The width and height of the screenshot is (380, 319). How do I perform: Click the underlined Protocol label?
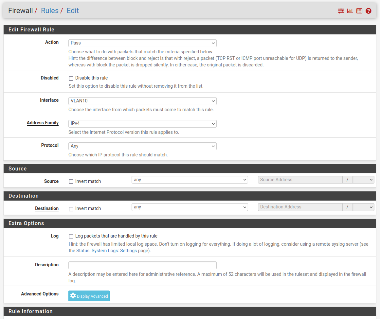[50, 145]
